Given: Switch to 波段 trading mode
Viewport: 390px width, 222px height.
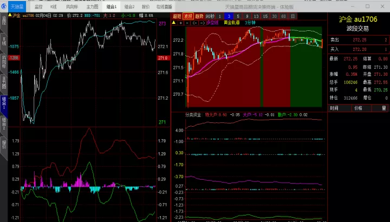Looking at the screenshot, I should tap(188, 16).
